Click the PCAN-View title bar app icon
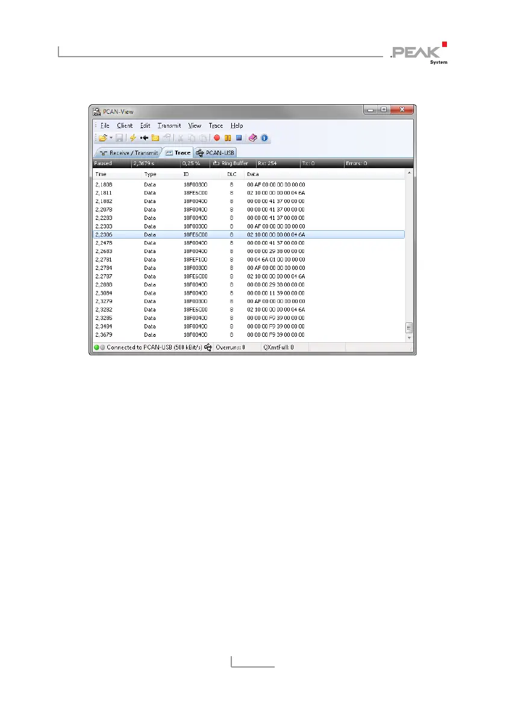This screenshot has width=506, height=717. click(97, 111)
